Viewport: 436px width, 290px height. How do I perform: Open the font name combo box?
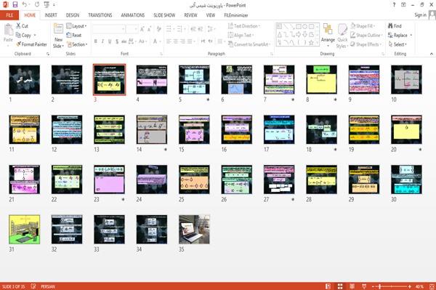pyautogui.click(x=108, y=29)
